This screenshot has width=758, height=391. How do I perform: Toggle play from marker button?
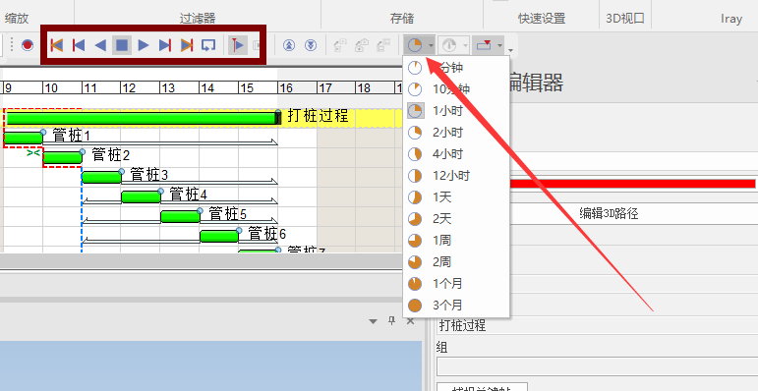pyautogui.click(x=238, y=45)
